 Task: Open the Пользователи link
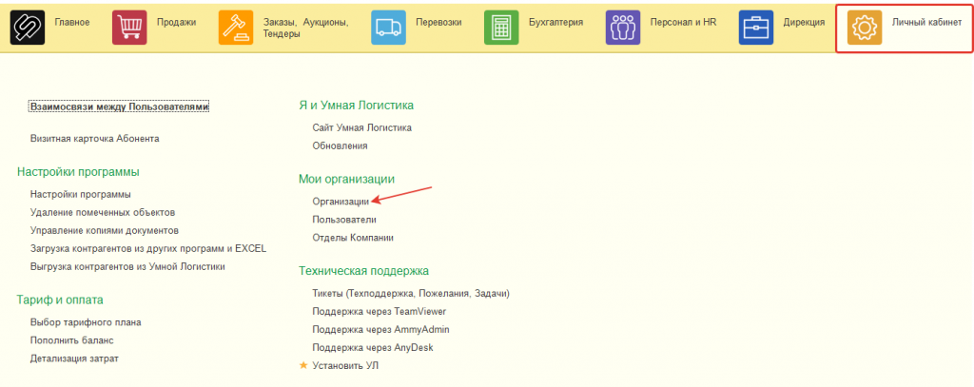(x=344, y=220)
